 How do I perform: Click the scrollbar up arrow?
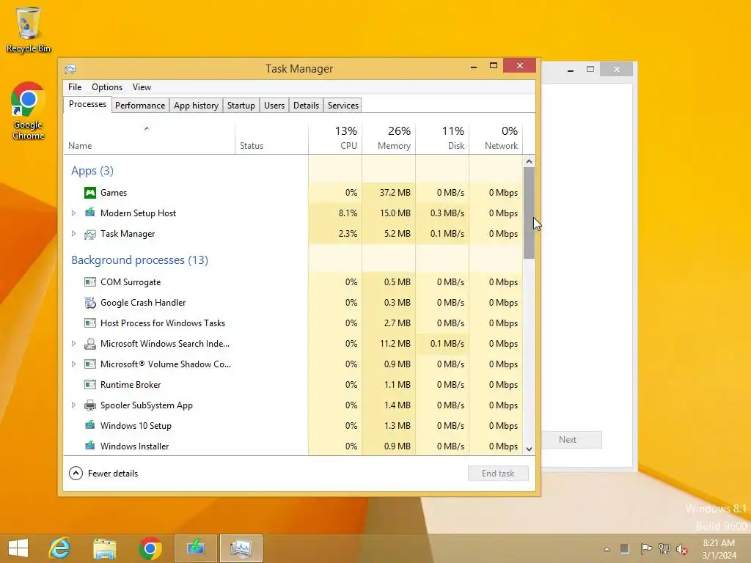(529, 161)
